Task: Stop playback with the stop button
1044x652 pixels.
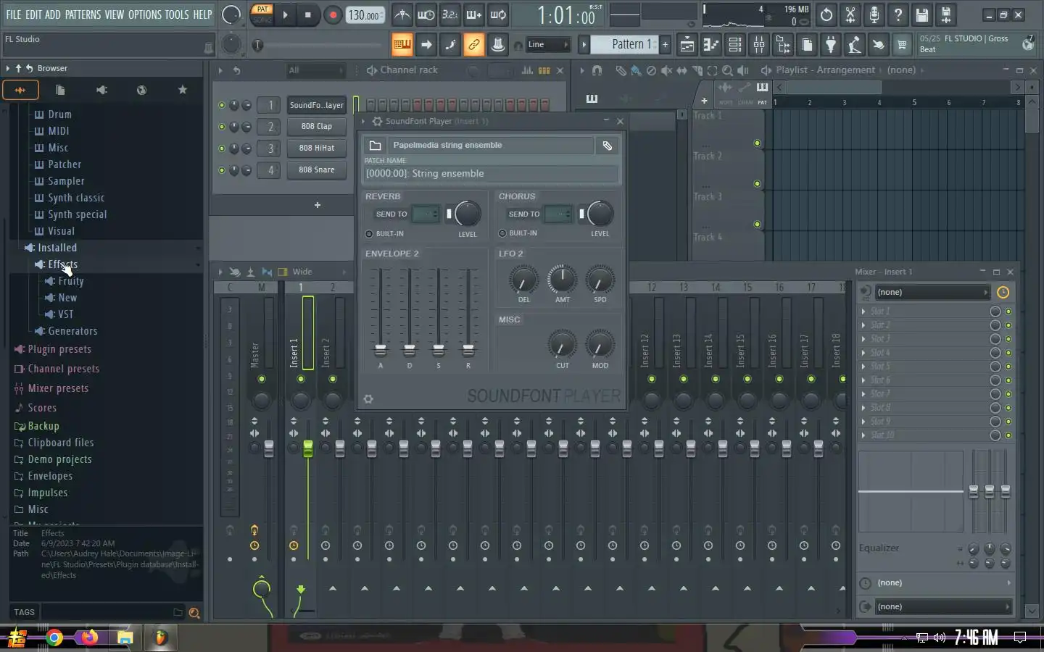Action: [x=308, y=14]
